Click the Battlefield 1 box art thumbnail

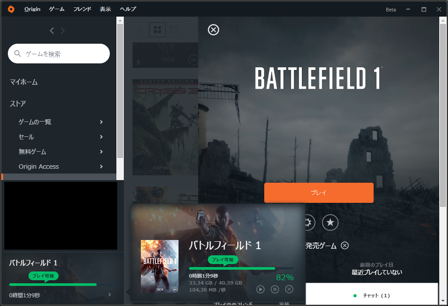159,266
